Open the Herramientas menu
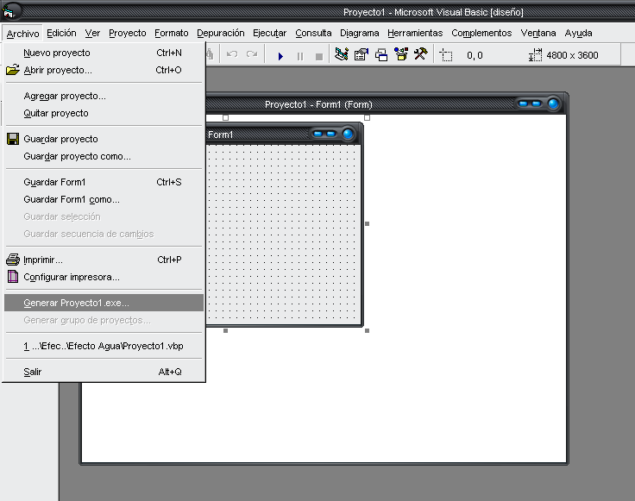 coord(415,33)
